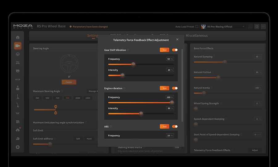Select the 1440 steering angle preset

pyautogui.click(x=88, y=98)
